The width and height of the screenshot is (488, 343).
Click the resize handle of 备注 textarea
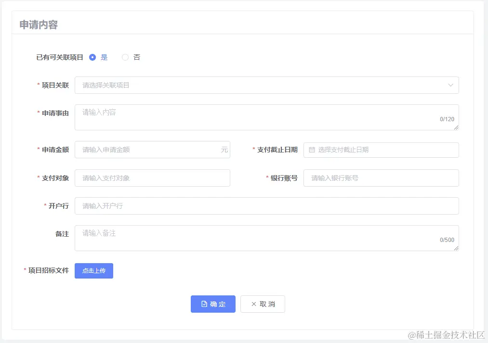[x=456, y=248]
